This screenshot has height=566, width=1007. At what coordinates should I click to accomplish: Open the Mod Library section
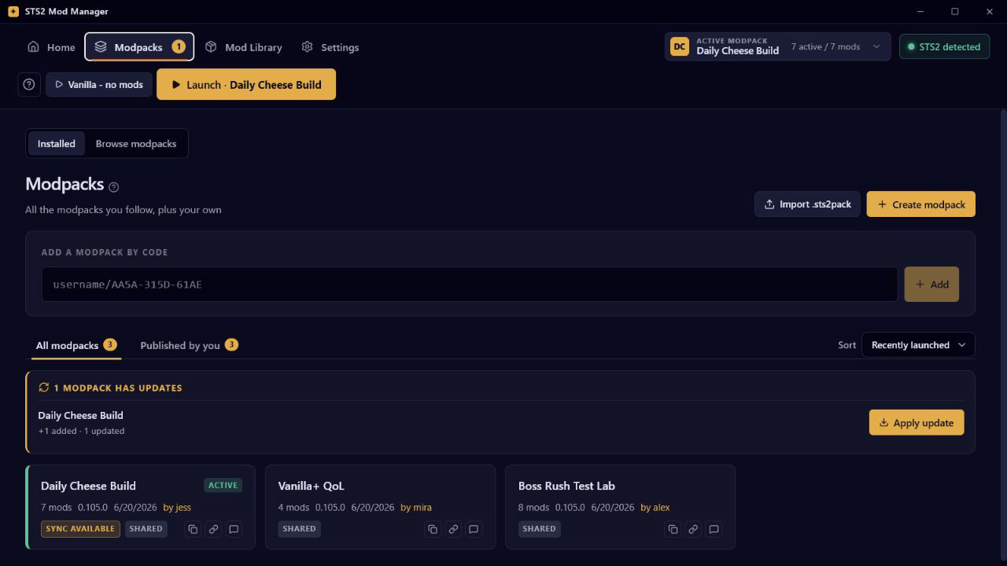[x=243, y=47]
